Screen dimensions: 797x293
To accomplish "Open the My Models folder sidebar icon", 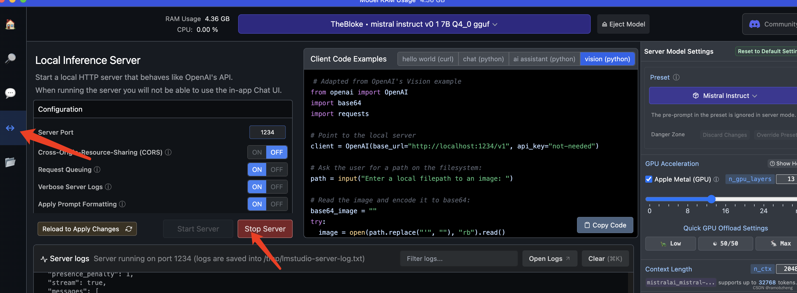I will point(10,162).
